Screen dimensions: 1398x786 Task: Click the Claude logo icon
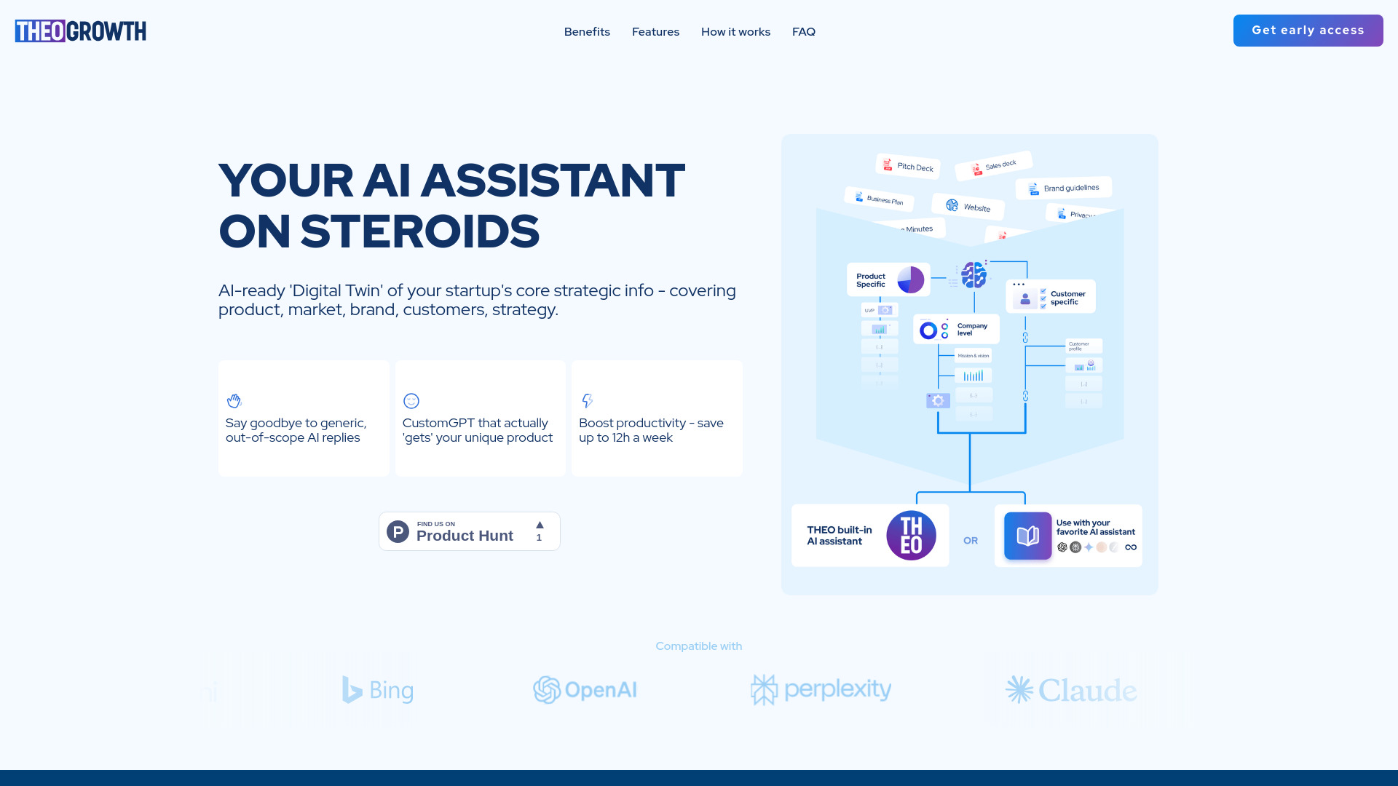pyautogui.click(x=1018, y=689)
